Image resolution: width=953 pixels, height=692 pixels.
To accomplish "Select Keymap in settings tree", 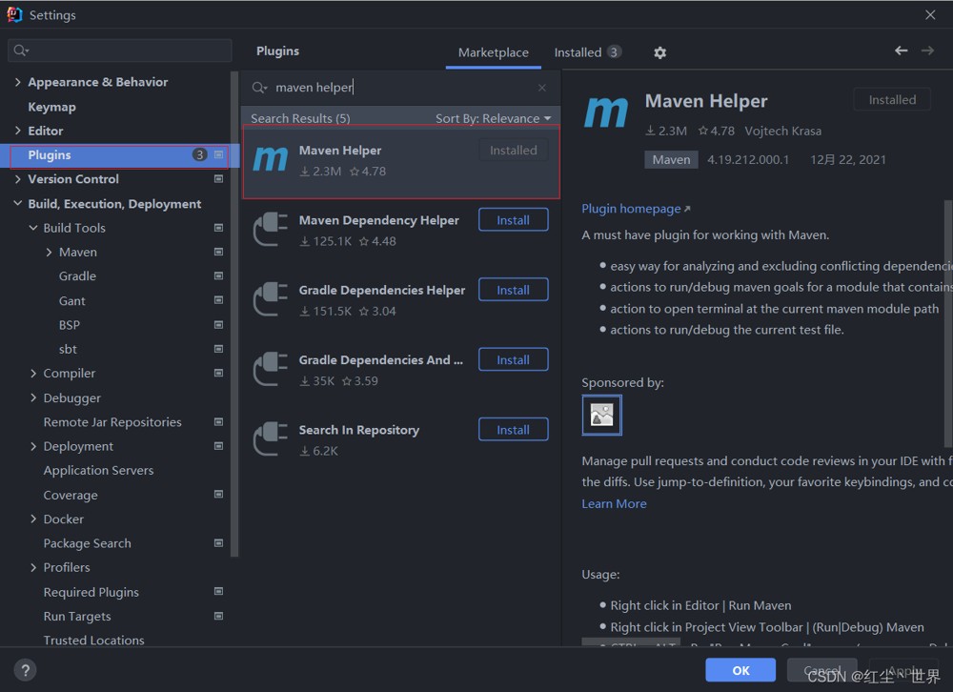I will click(51, 107).
